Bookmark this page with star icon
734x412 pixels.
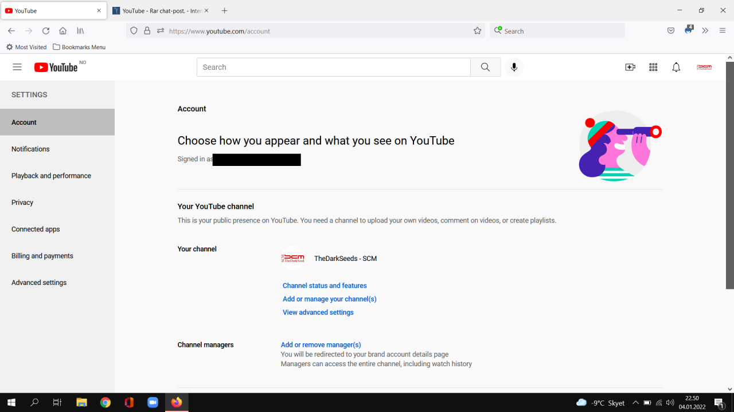pos(477,31)
